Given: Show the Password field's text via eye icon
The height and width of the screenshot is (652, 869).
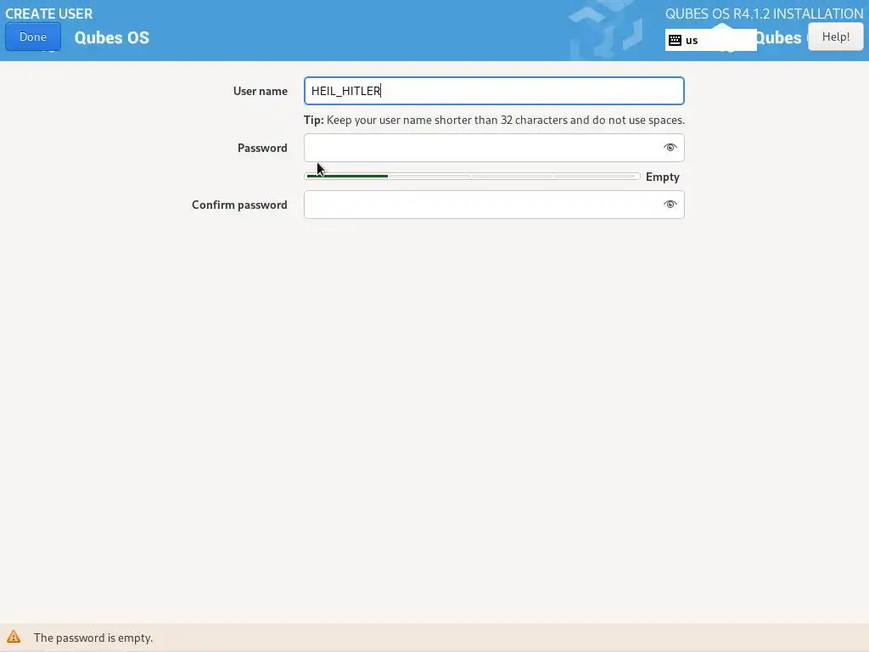Looking at the screenshot, I should (x=670, y=148).
